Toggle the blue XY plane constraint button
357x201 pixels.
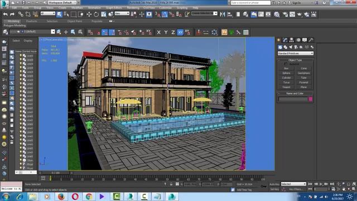pos(180,32)
